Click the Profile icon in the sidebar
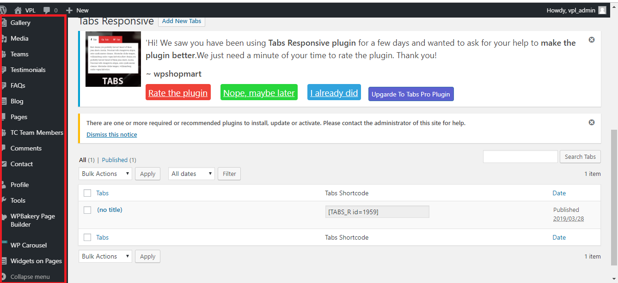The height and width of the screenshot is (283, 618). click(x=4, y=185)
